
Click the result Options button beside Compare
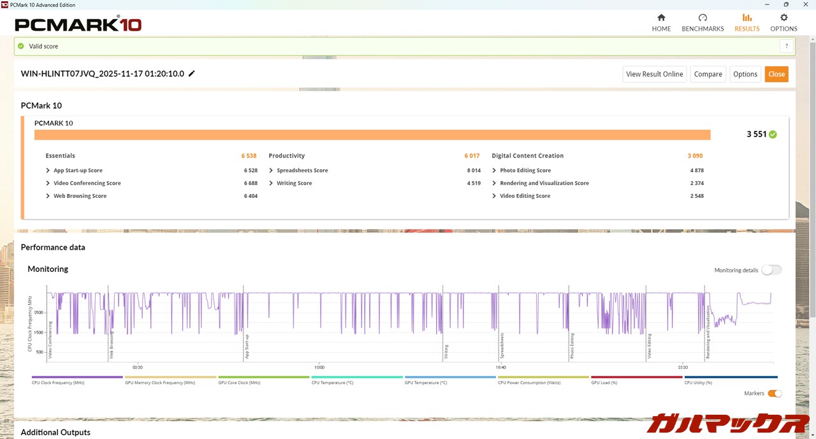[x=745, y=74]
